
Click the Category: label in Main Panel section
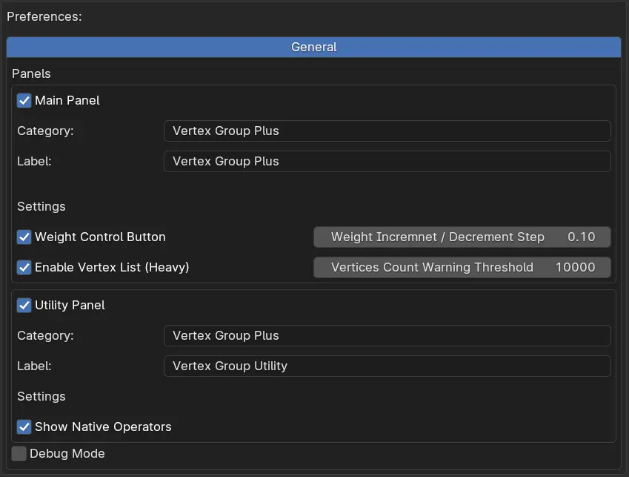pos(45,131)
